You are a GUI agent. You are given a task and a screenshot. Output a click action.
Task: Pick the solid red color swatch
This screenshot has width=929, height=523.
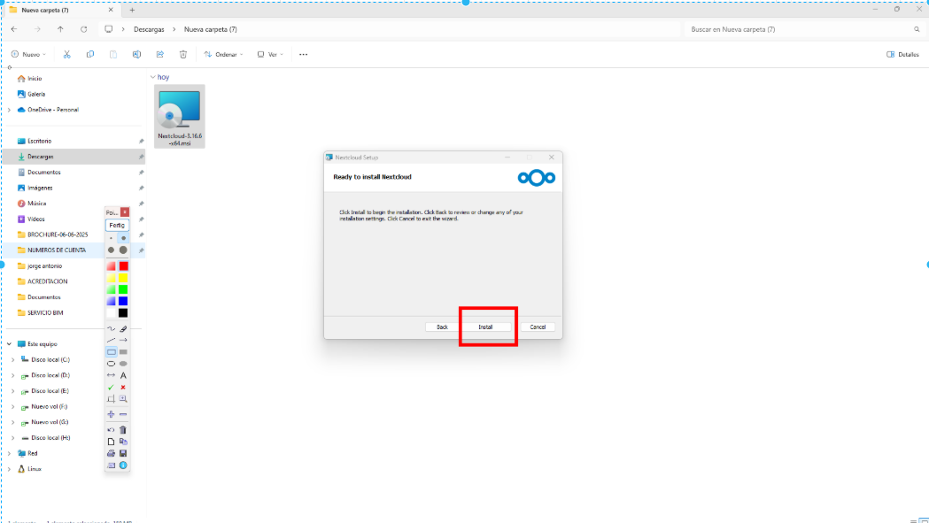pos(123,266)
